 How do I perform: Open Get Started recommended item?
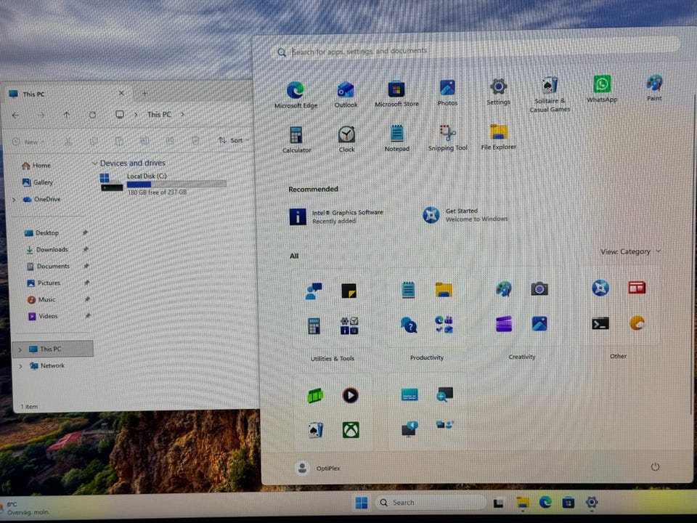coord(465,215)
